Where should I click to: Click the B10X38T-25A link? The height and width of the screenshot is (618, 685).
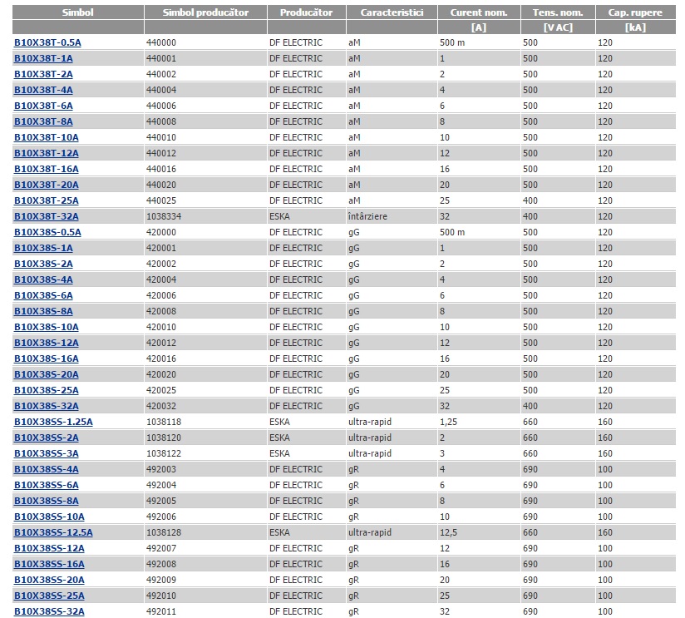click(47, 200)
